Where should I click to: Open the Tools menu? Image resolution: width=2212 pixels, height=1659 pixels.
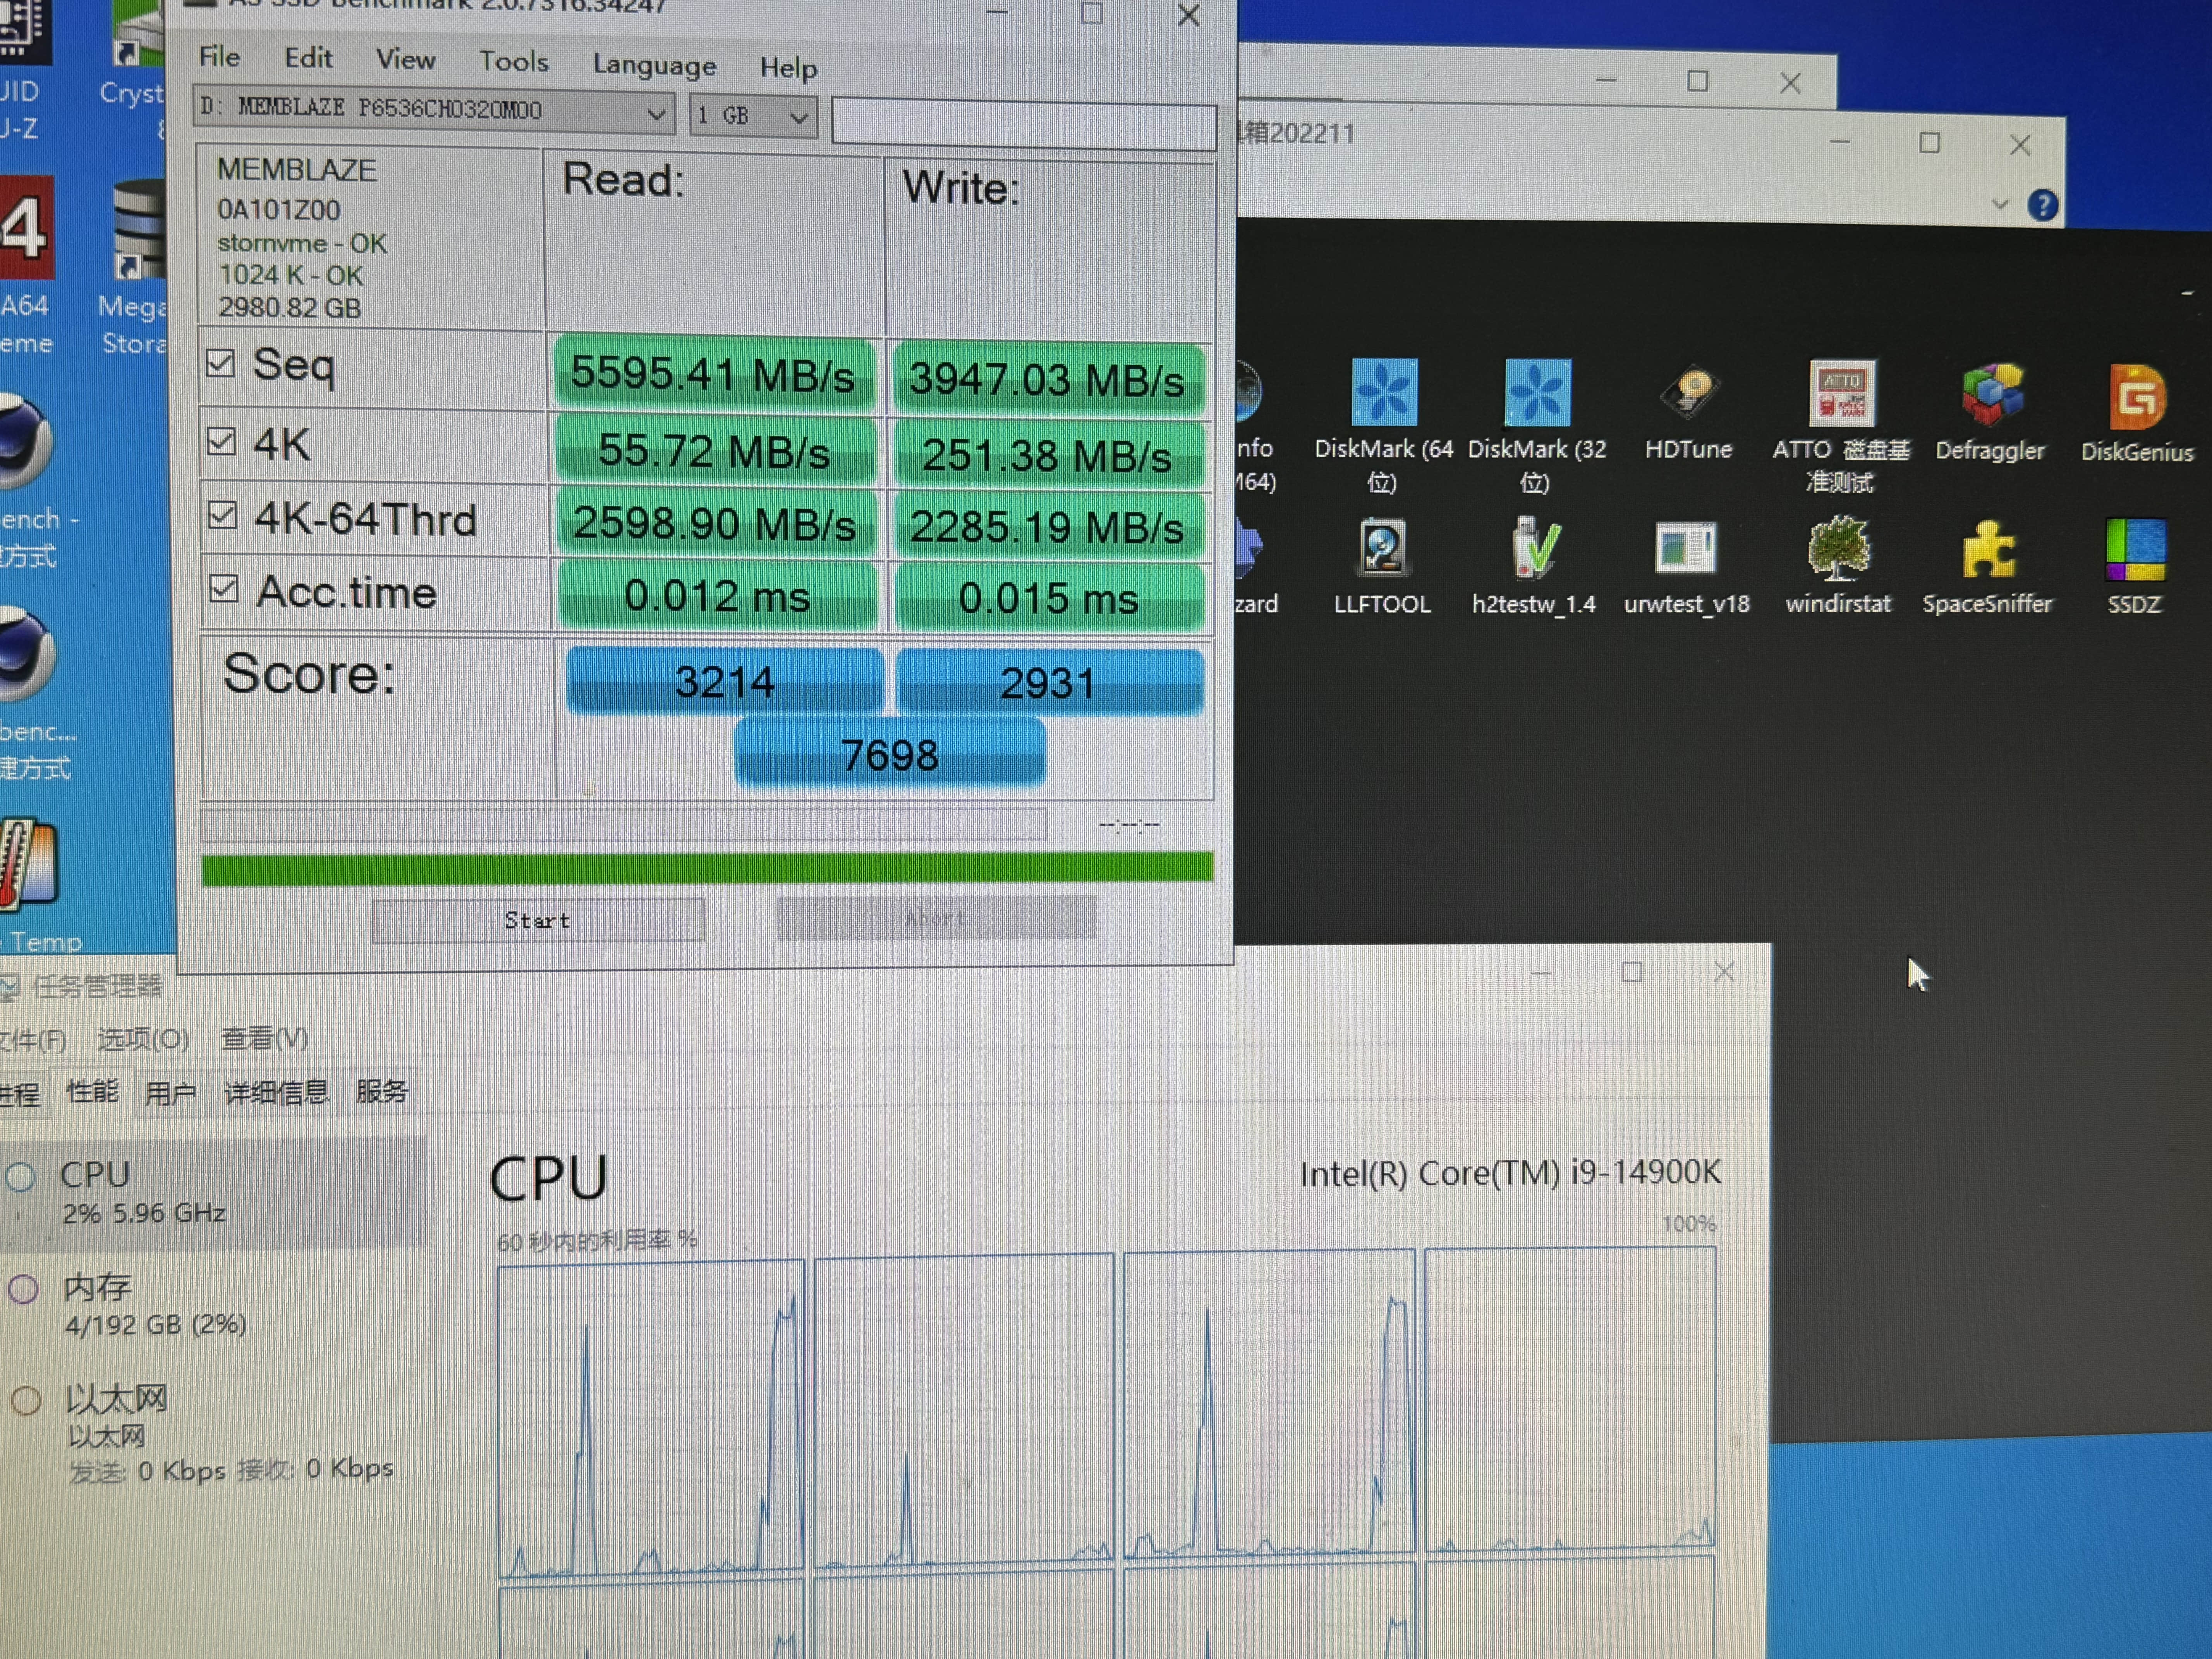point(513,62)
